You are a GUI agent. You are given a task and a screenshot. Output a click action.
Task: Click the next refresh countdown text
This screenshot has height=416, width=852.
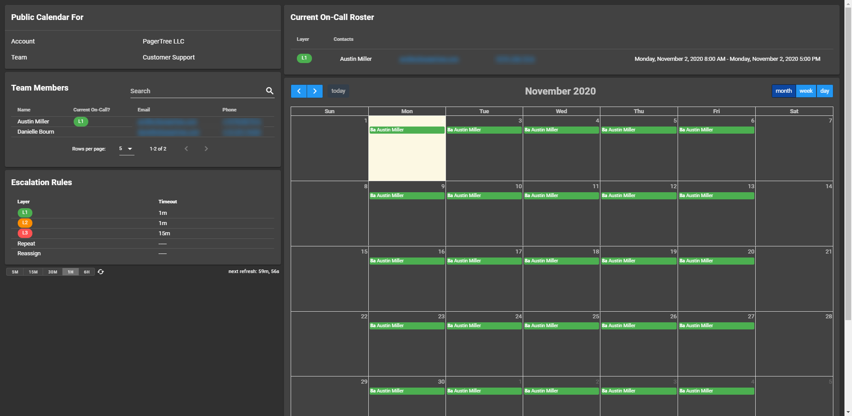click(254, 271)
